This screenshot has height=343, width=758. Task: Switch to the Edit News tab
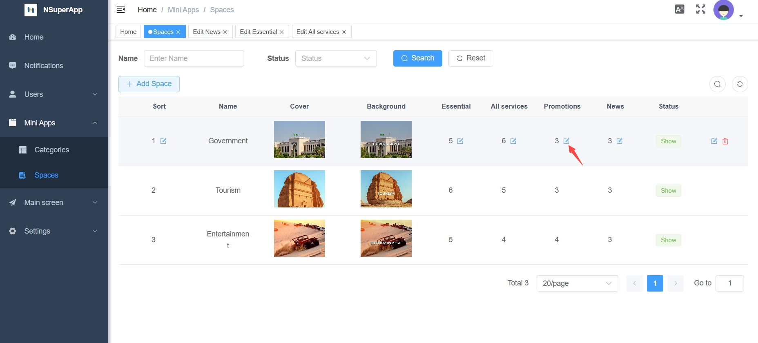pos(207,32)
